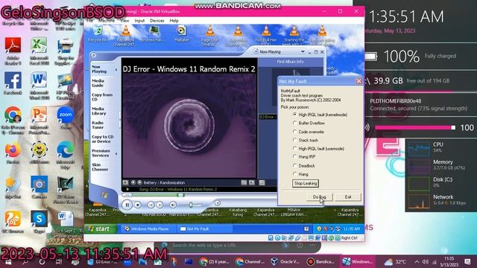Viewport: 477px width, 268px height.
Task: Open the Copy to CD or Device tab
Action: (x=103, y=139)
